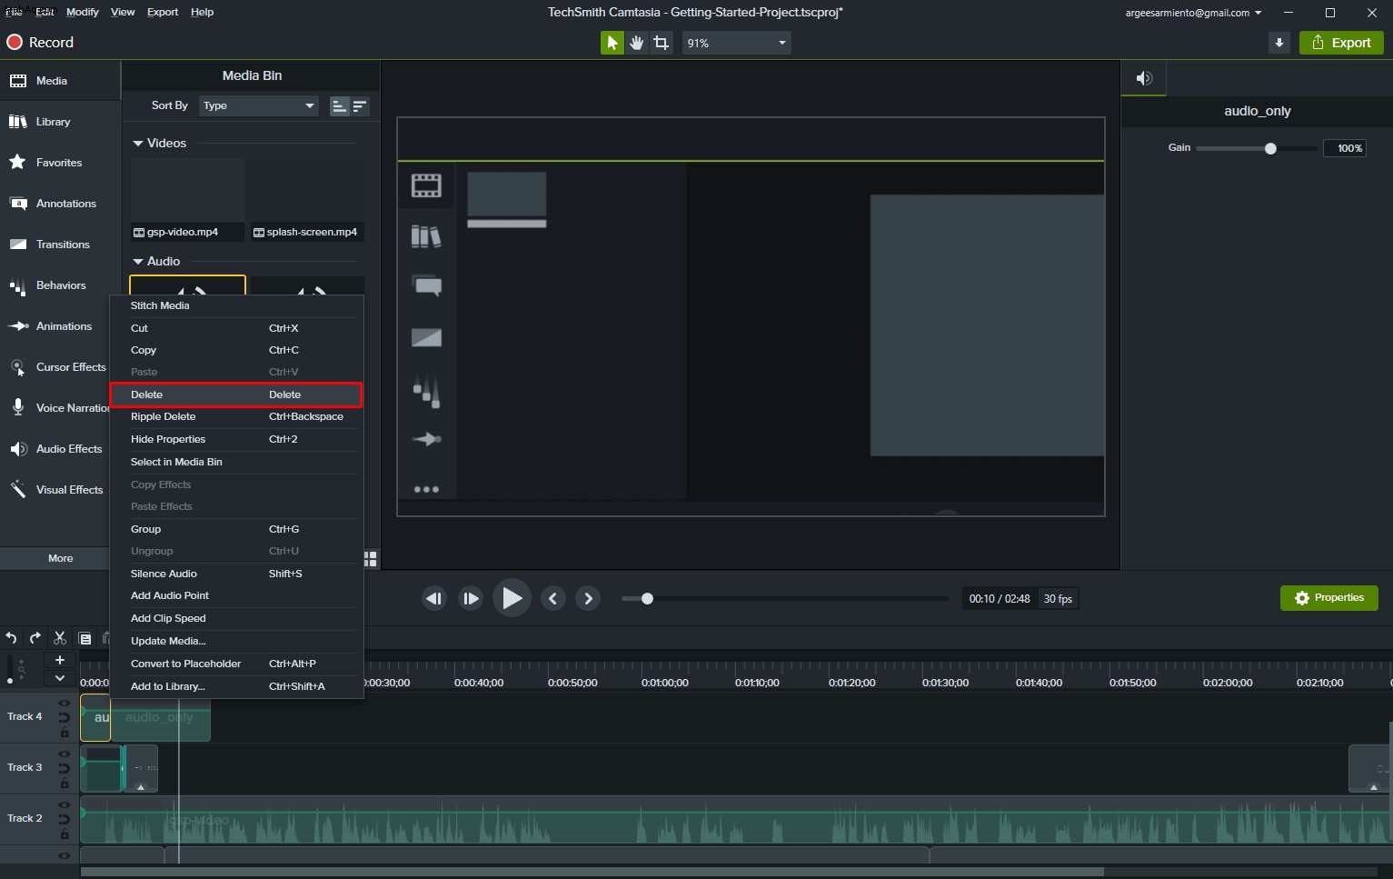The image size is (1393, 879).
Task: Click the next frame playback button
Action: coord(471,598)
